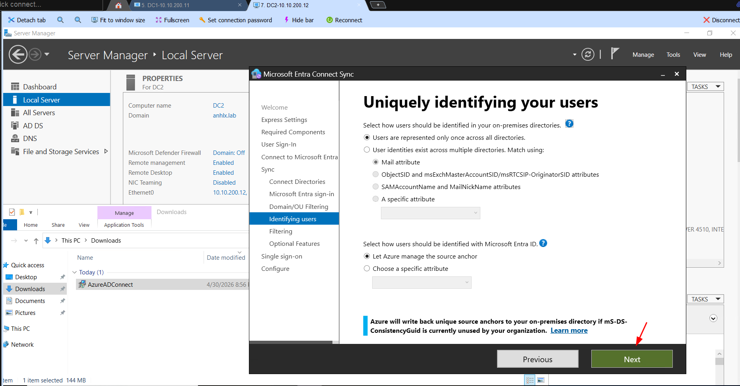Open the Domain/OU Filtering wizard step
Screen dimensions: 740x386
point(299,207)
